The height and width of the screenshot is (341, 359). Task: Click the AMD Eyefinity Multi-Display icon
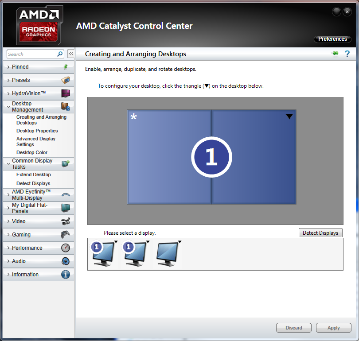coord(66,194)
